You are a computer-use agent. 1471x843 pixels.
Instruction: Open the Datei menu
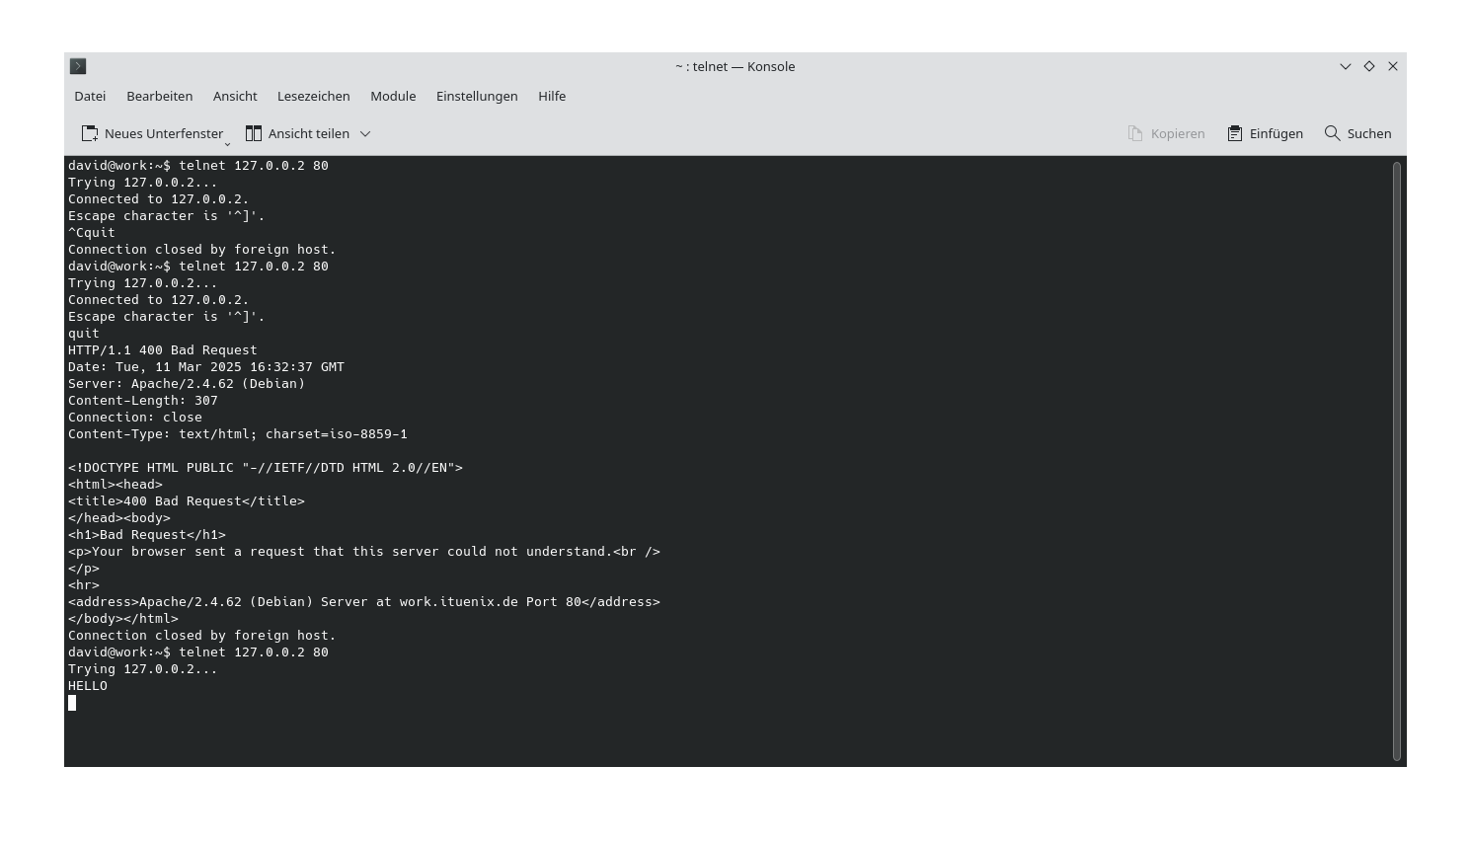89,96
